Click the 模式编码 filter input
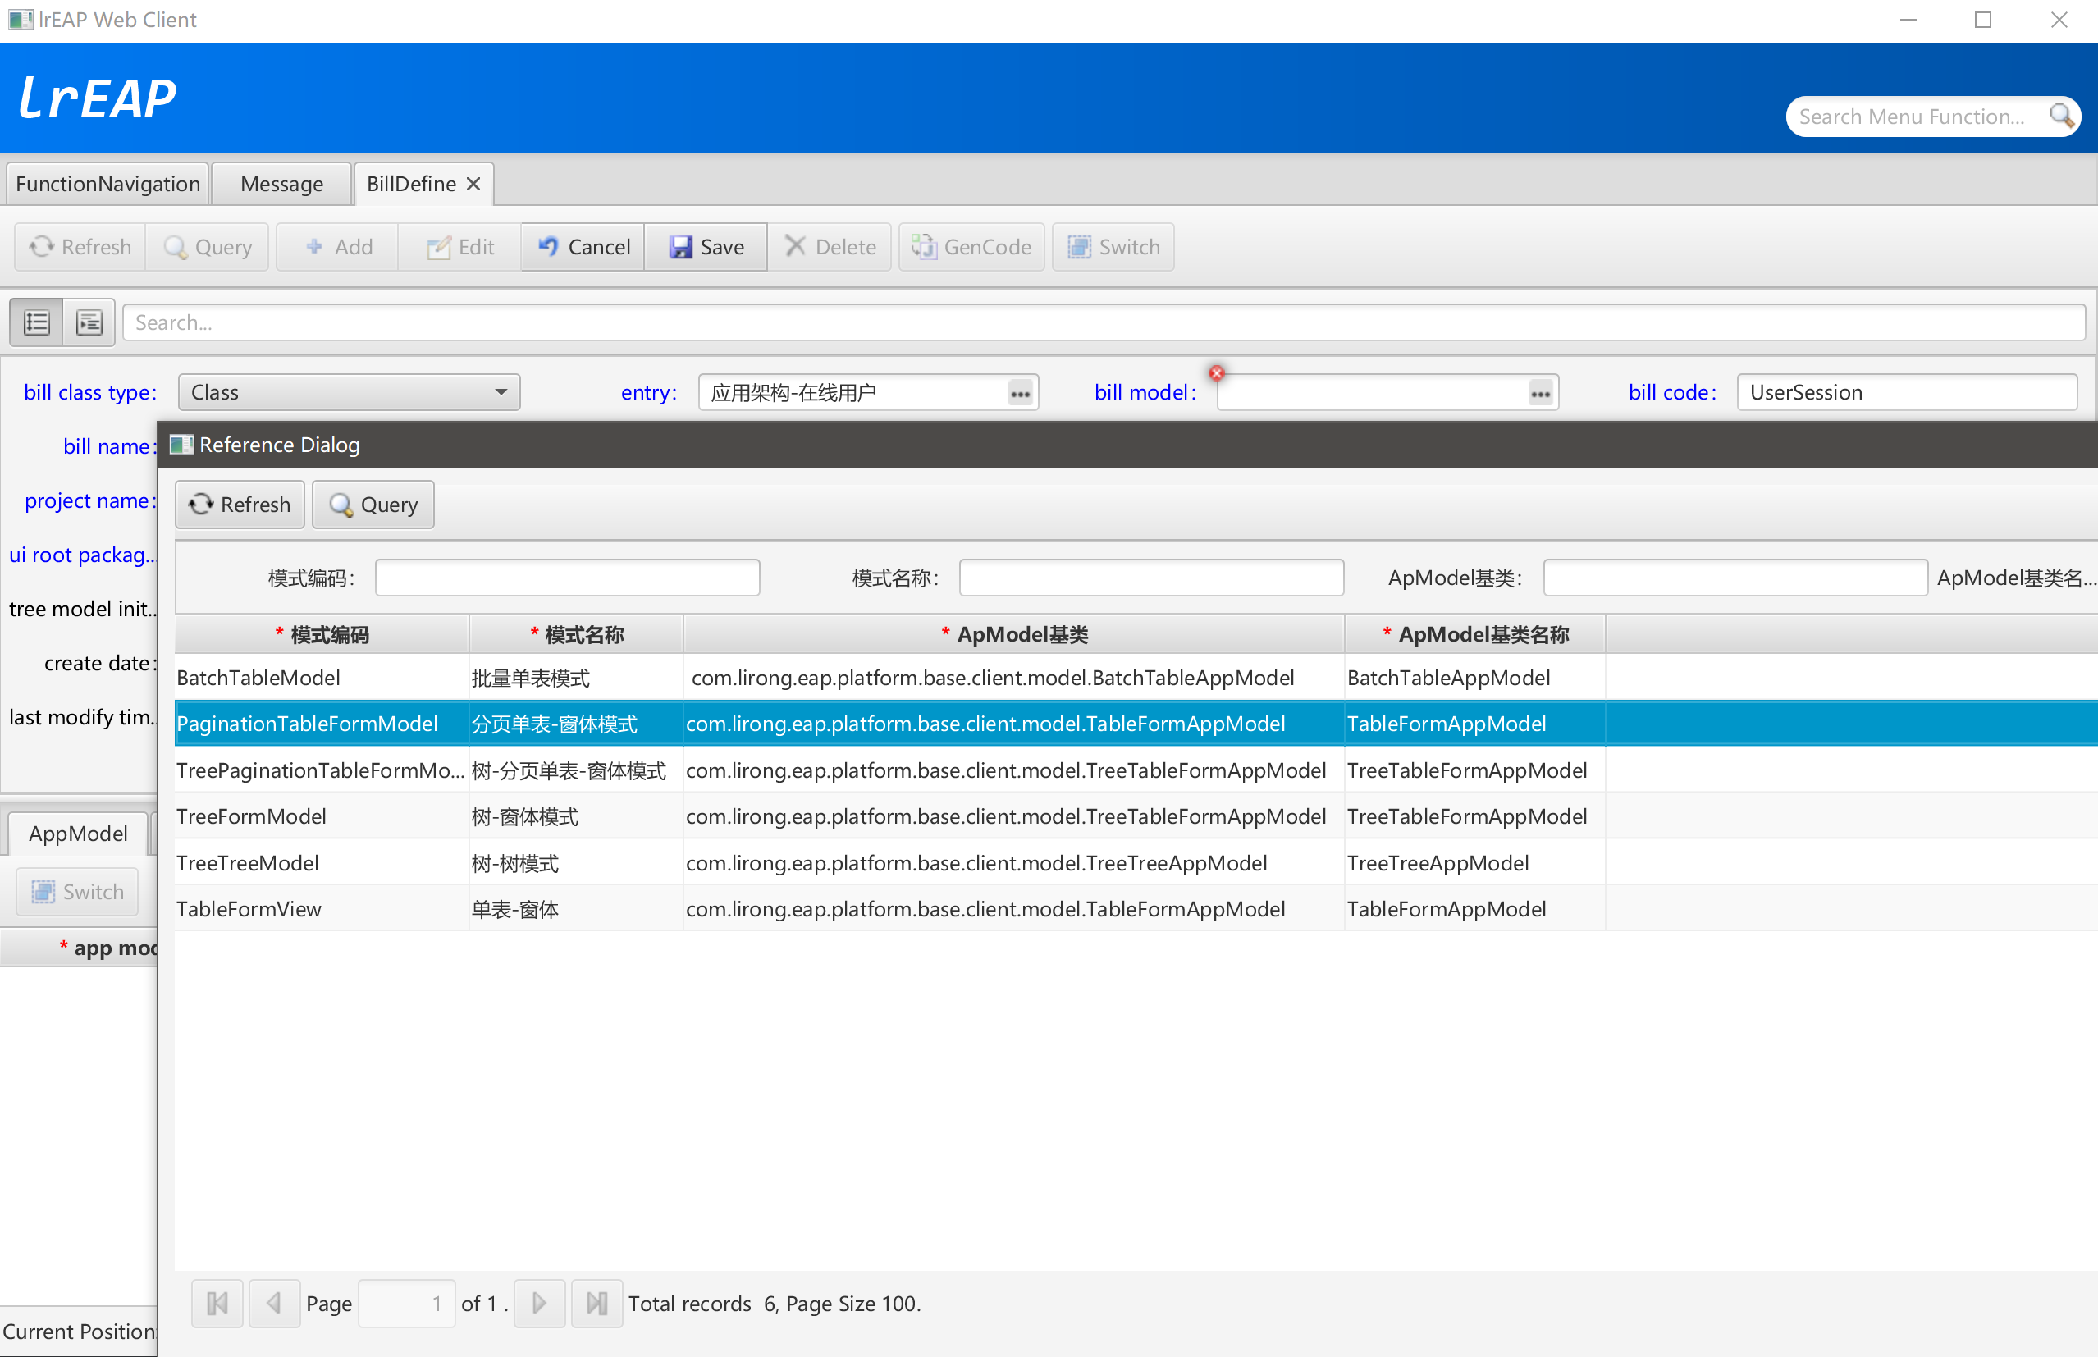 [x=568, y=577]
